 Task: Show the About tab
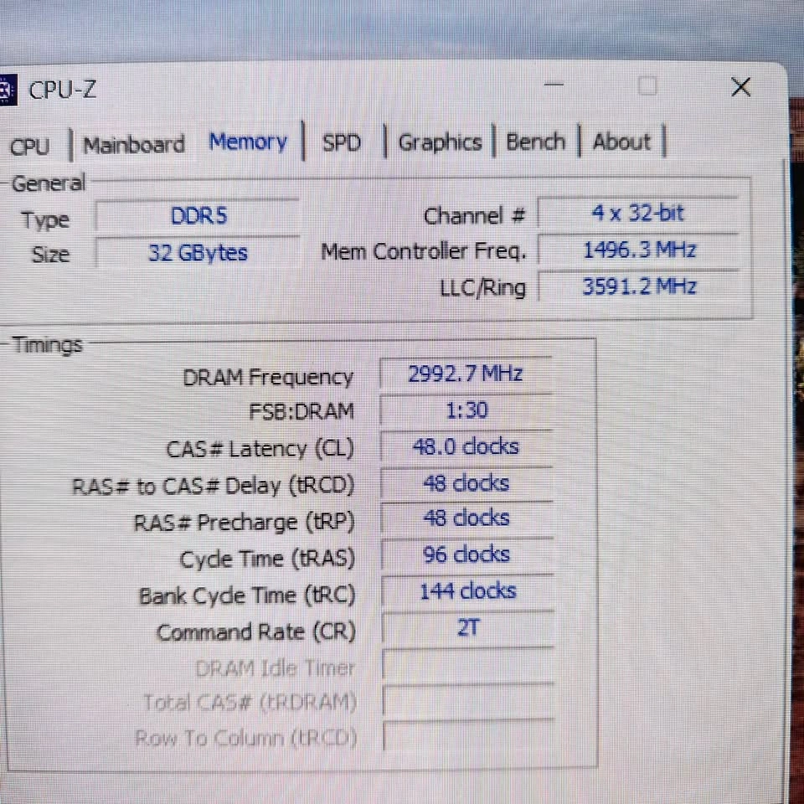click(x=621, y=142)
